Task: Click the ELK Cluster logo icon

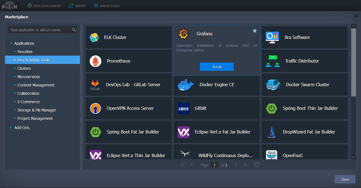Action: (94, 37)
